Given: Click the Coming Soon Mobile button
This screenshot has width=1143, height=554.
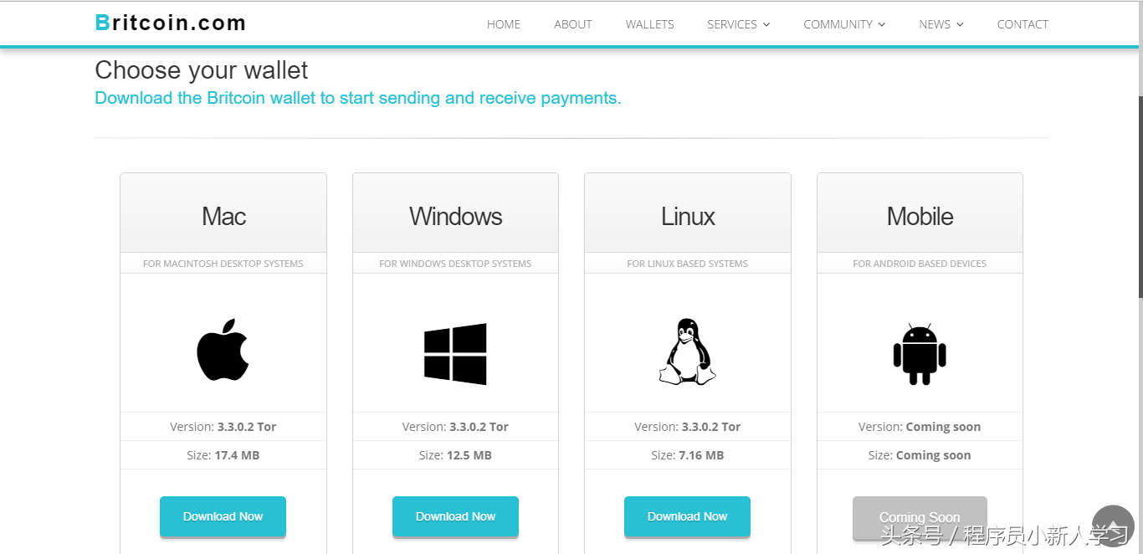Looking at the screenshot, I should click(x=920, y=517).
